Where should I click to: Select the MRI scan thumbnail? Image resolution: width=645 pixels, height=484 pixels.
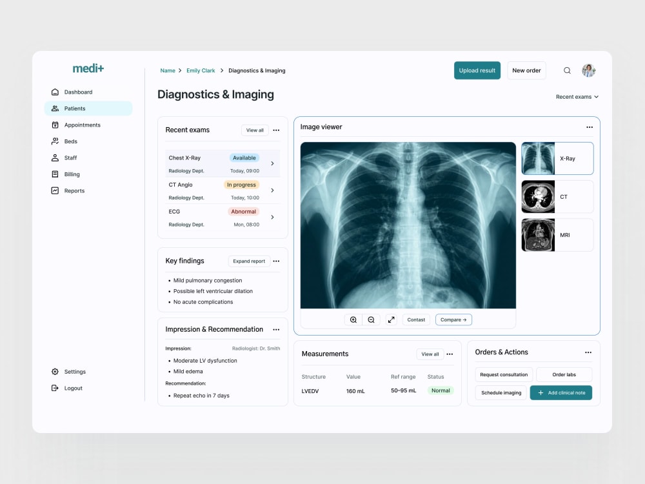point(557,235)
